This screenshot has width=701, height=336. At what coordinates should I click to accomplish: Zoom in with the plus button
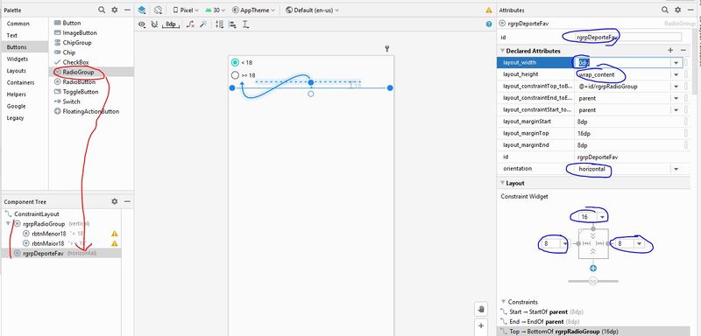pos(481,325)
